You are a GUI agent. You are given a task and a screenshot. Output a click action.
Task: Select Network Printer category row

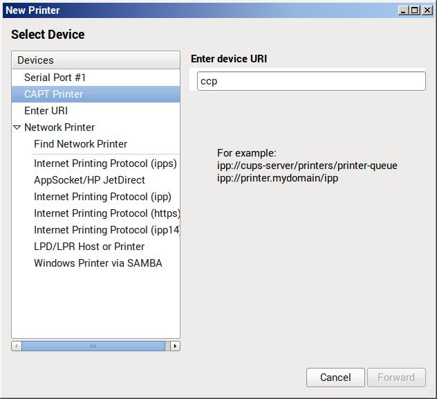pyautogui.click(x=59, y=127)
